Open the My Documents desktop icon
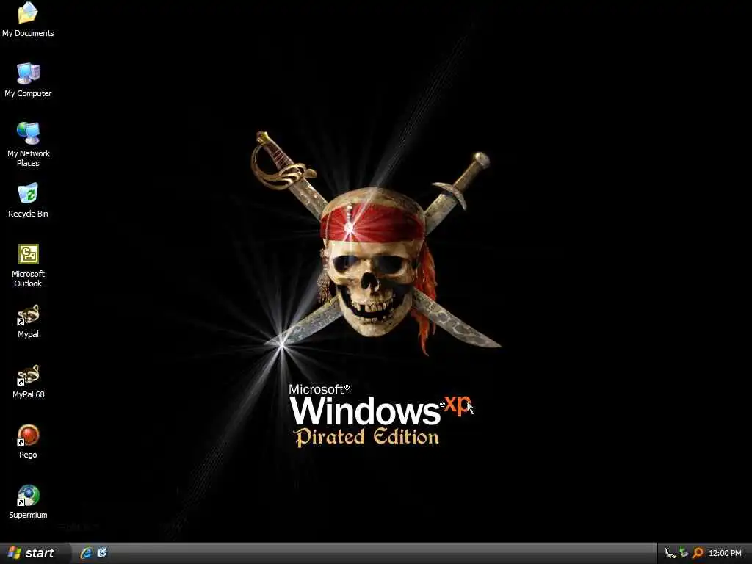The width and height of the screenshot is (752, 564). point(28,13)
